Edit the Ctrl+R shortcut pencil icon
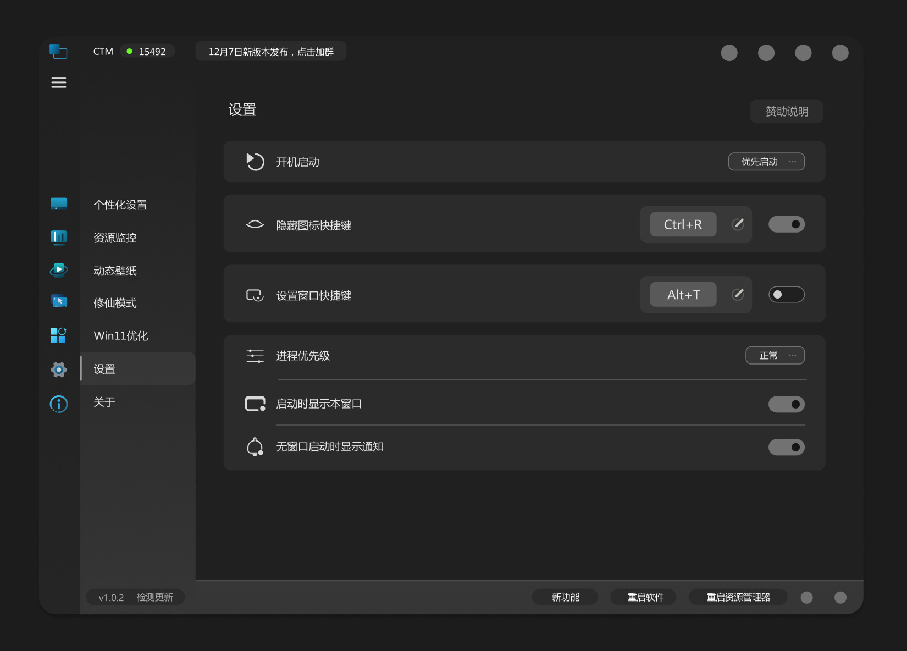This screenshot has width=907, height=651. [x=738, y=224]
